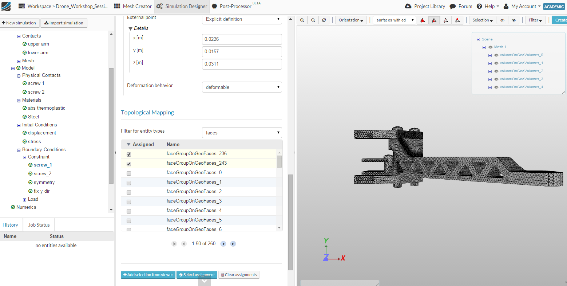The height and width of the screenshot is (286, 567).
Task: Go to next page of face list
Action: click(223, 244)
